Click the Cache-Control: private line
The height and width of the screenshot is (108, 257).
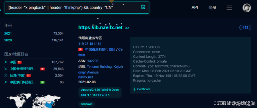click(x=150, y=61)
